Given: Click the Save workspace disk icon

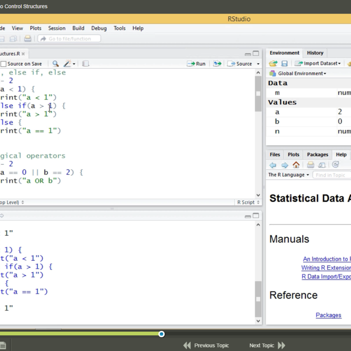Looking at the screenshot, I should tap(284, 64).
